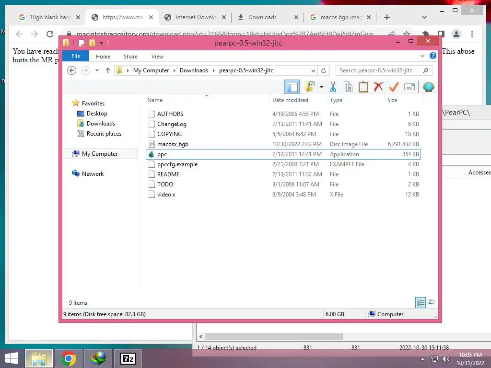The height and width of the screenshot is (368, 491).
Task: Select Network in navigation pane
Action: [x=93, y=173]
